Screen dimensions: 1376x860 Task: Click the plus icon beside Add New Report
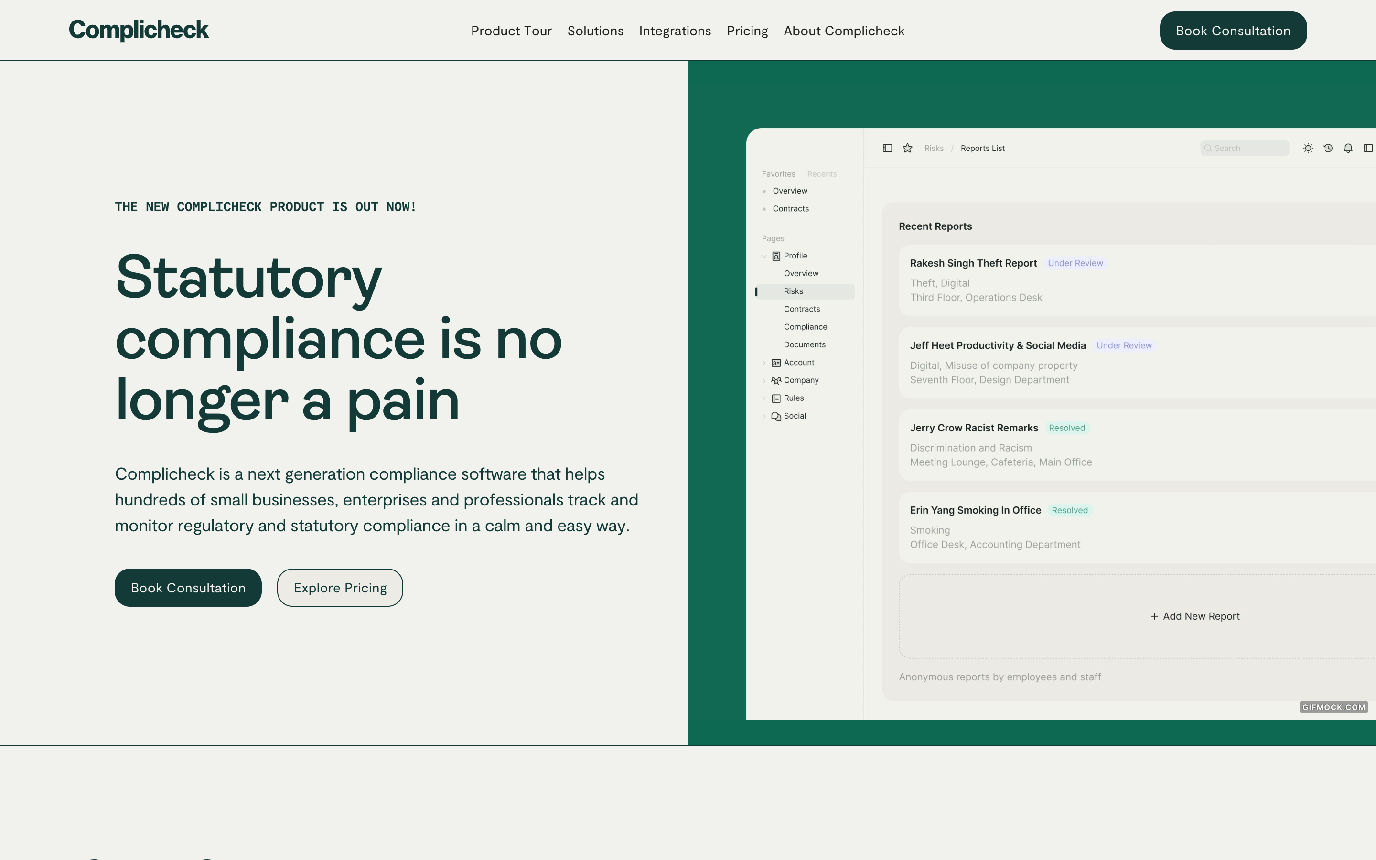tap(1154, 616)
